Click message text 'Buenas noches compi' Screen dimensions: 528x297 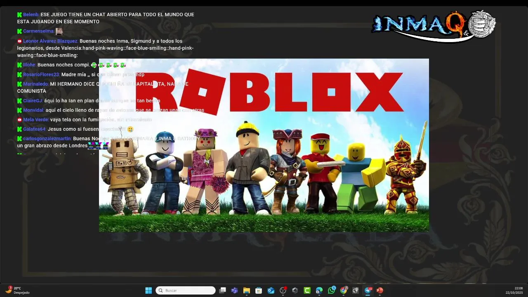(x=64, y=65)
